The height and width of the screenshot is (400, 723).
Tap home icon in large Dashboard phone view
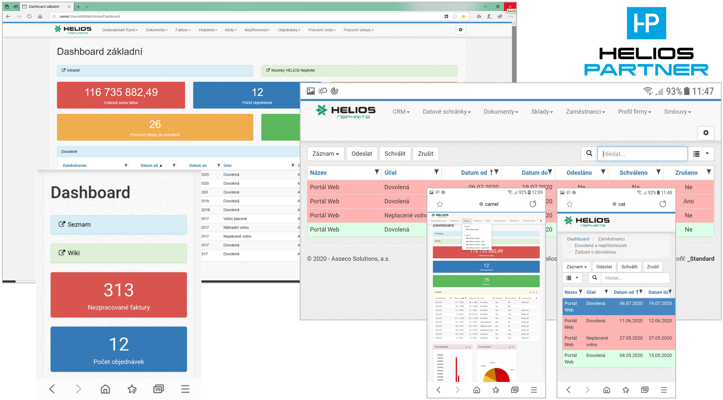[x=105, y=389]
